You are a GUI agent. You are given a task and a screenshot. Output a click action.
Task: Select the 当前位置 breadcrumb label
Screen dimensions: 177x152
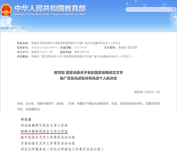pos(5,28)
